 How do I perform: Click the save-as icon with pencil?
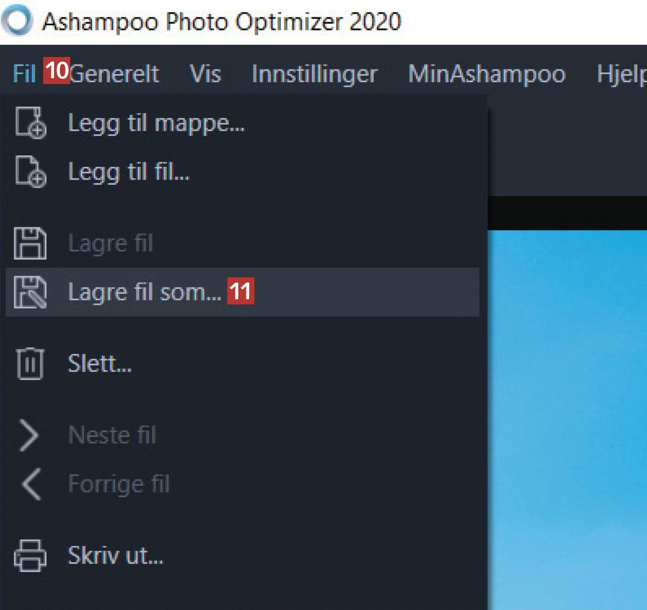(x=30, y=292)
